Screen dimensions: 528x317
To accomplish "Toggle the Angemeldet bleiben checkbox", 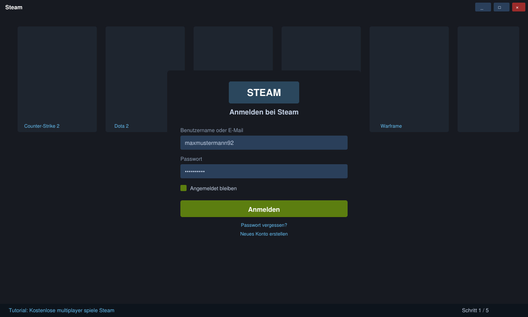I will click(183, 188).
